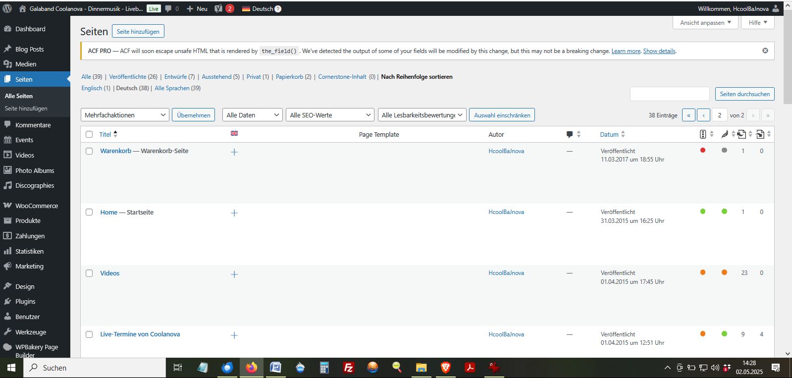792x378 pixels.
Task: Click the English flag column header
Action: coord(234,133)
